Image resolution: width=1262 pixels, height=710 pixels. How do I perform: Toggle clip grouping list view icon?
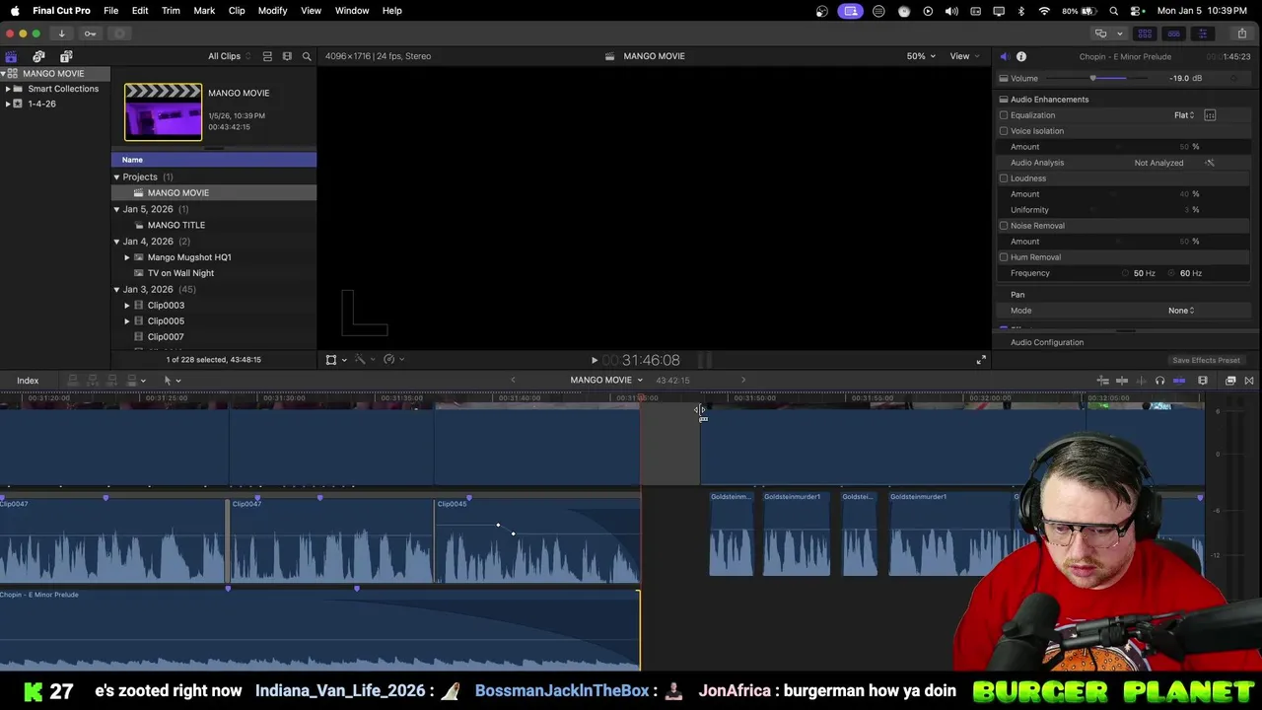(x=267, y=56)
